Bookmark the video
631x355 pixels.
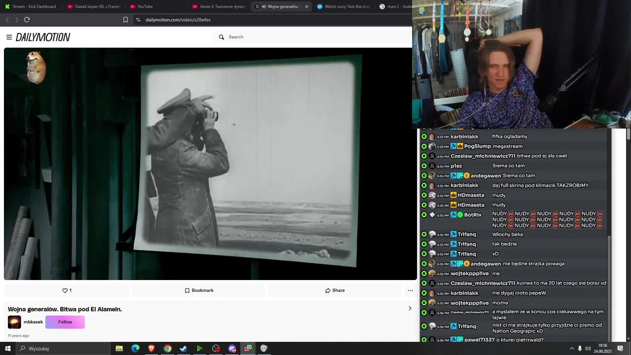(x=199, y=290)
